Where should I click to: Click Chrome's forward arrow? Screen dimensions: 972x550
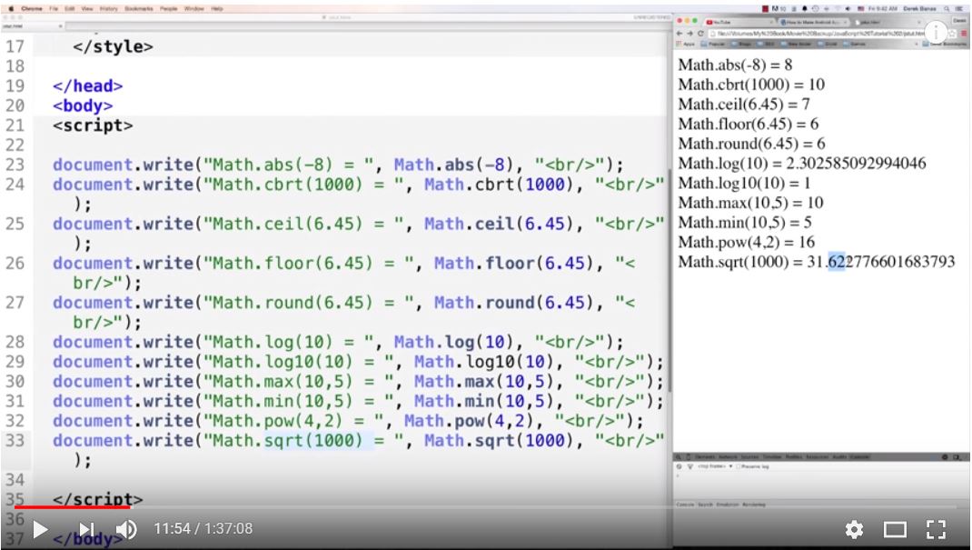(x=690, y=34)
